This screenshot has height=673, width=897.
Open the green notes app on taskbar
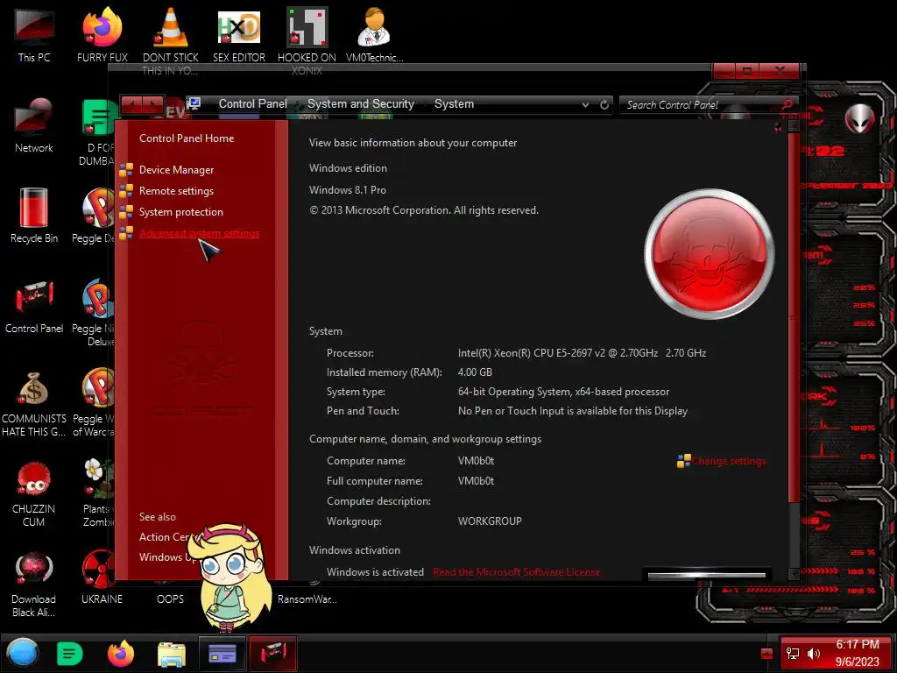coord(70,654)
